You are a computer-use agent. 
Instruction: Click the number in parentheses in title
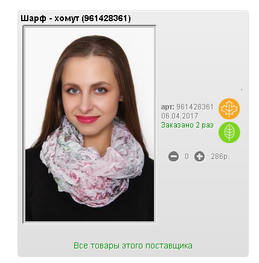click(x=106, y=19)
